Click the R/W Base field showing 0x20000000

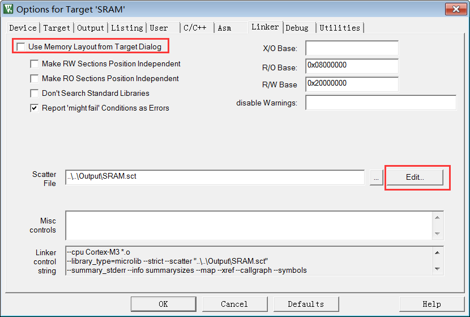(x=352, y=84)
